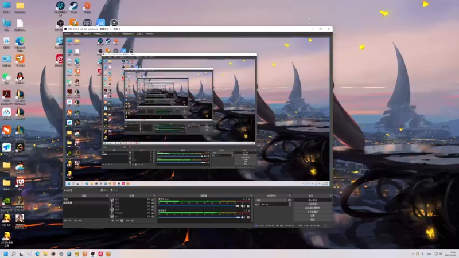Pop out the Scenes dock panel
This screenshot has height=258, width=459.
(x=107, y=196)
